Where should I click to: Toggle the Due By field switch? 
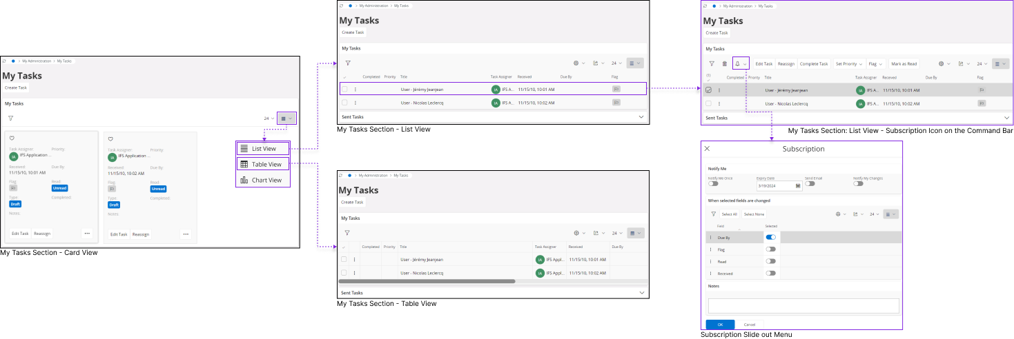pos(770,237)
